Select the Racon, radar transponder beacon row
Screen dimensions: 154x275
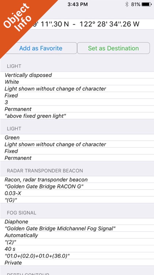coord(77,180)
